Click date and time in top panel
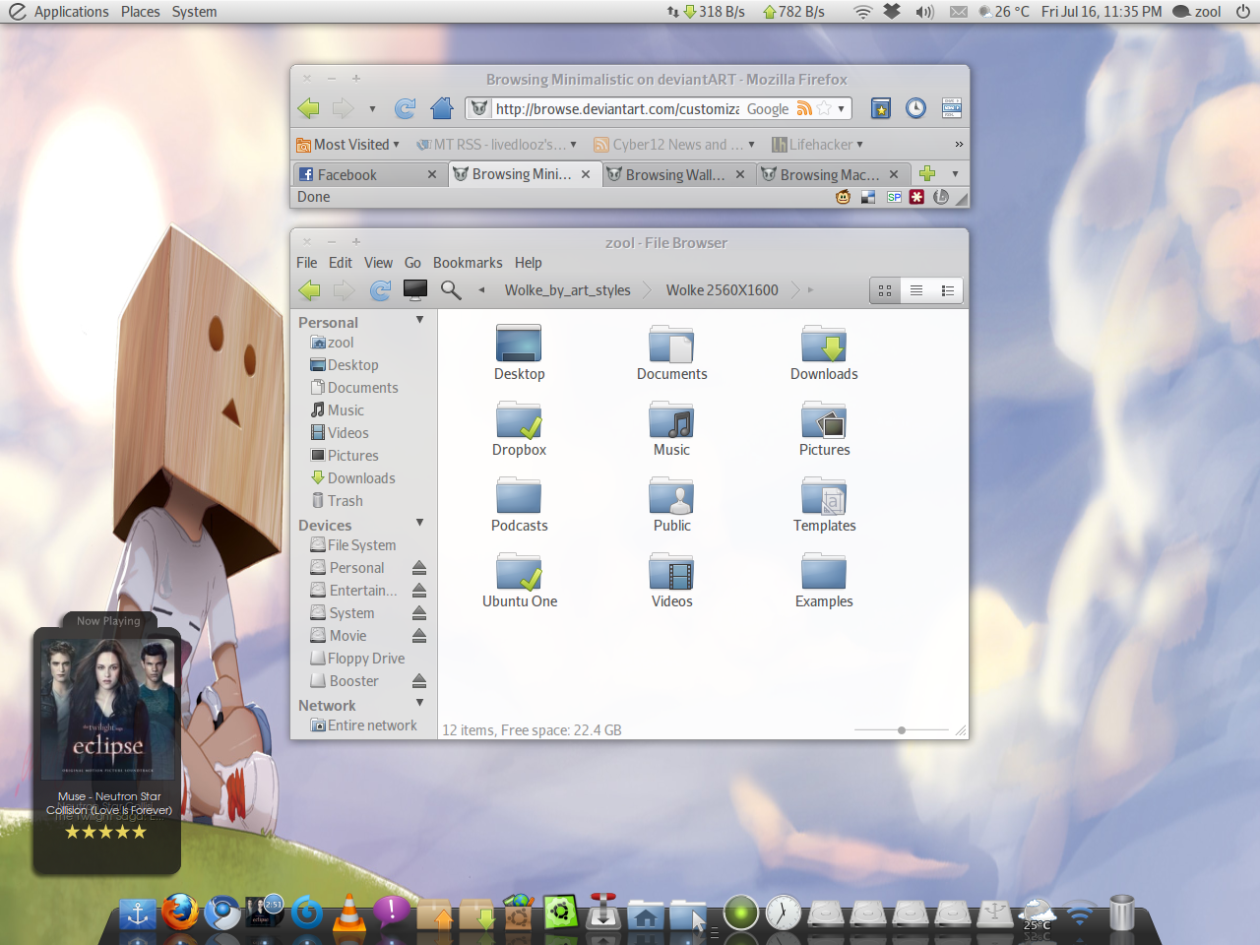 point(1102,12)
